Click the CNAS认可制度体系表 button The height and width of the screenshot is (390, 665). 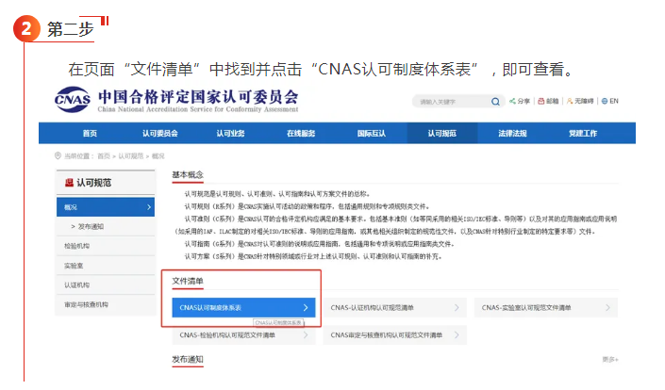coord(243,307)
